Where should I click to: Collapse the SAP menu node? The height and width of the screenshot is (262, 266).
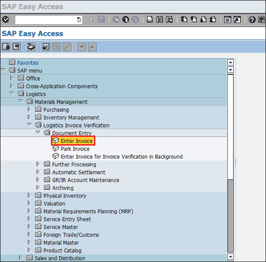click(3, 70)
